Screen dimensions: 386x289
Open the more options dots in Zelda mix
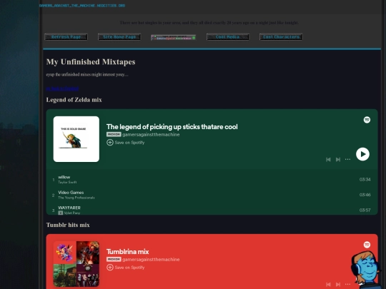click(347, 159)
